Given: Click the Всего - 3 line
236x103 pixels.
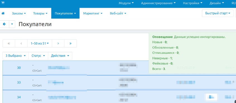Looking at the screenshot, I should pos(159,69).
